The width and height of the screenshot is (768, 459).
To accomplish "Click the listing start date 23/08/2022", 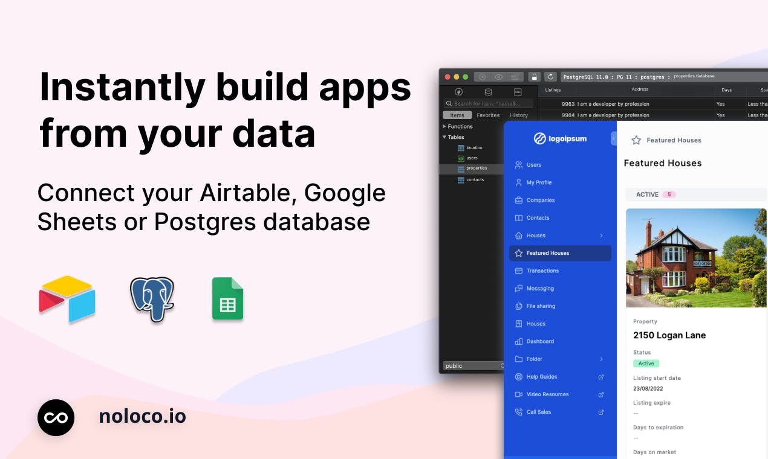I will coord(648,389).
